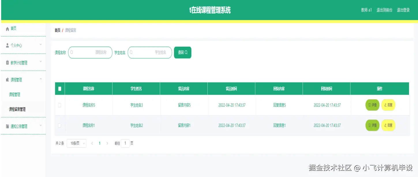Click the 学生姓名 column header
The image size is (418, 177).
point(136,89)
